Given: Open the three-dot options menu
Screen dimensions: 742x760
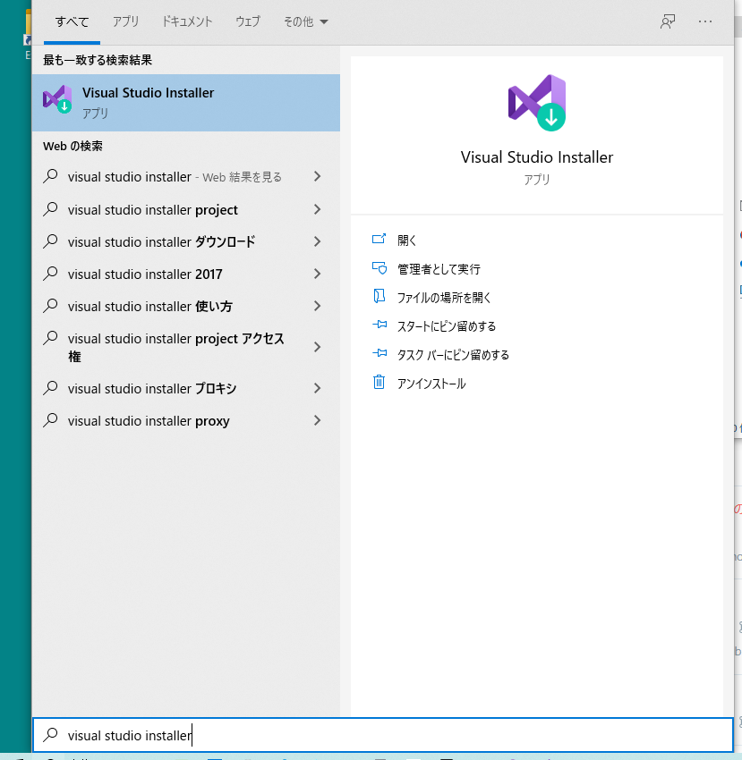Looking at the screenshot, I should (705, 21).
